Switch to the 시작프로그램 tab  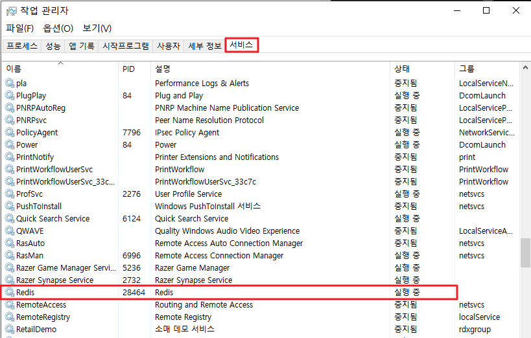click(126, 46)
